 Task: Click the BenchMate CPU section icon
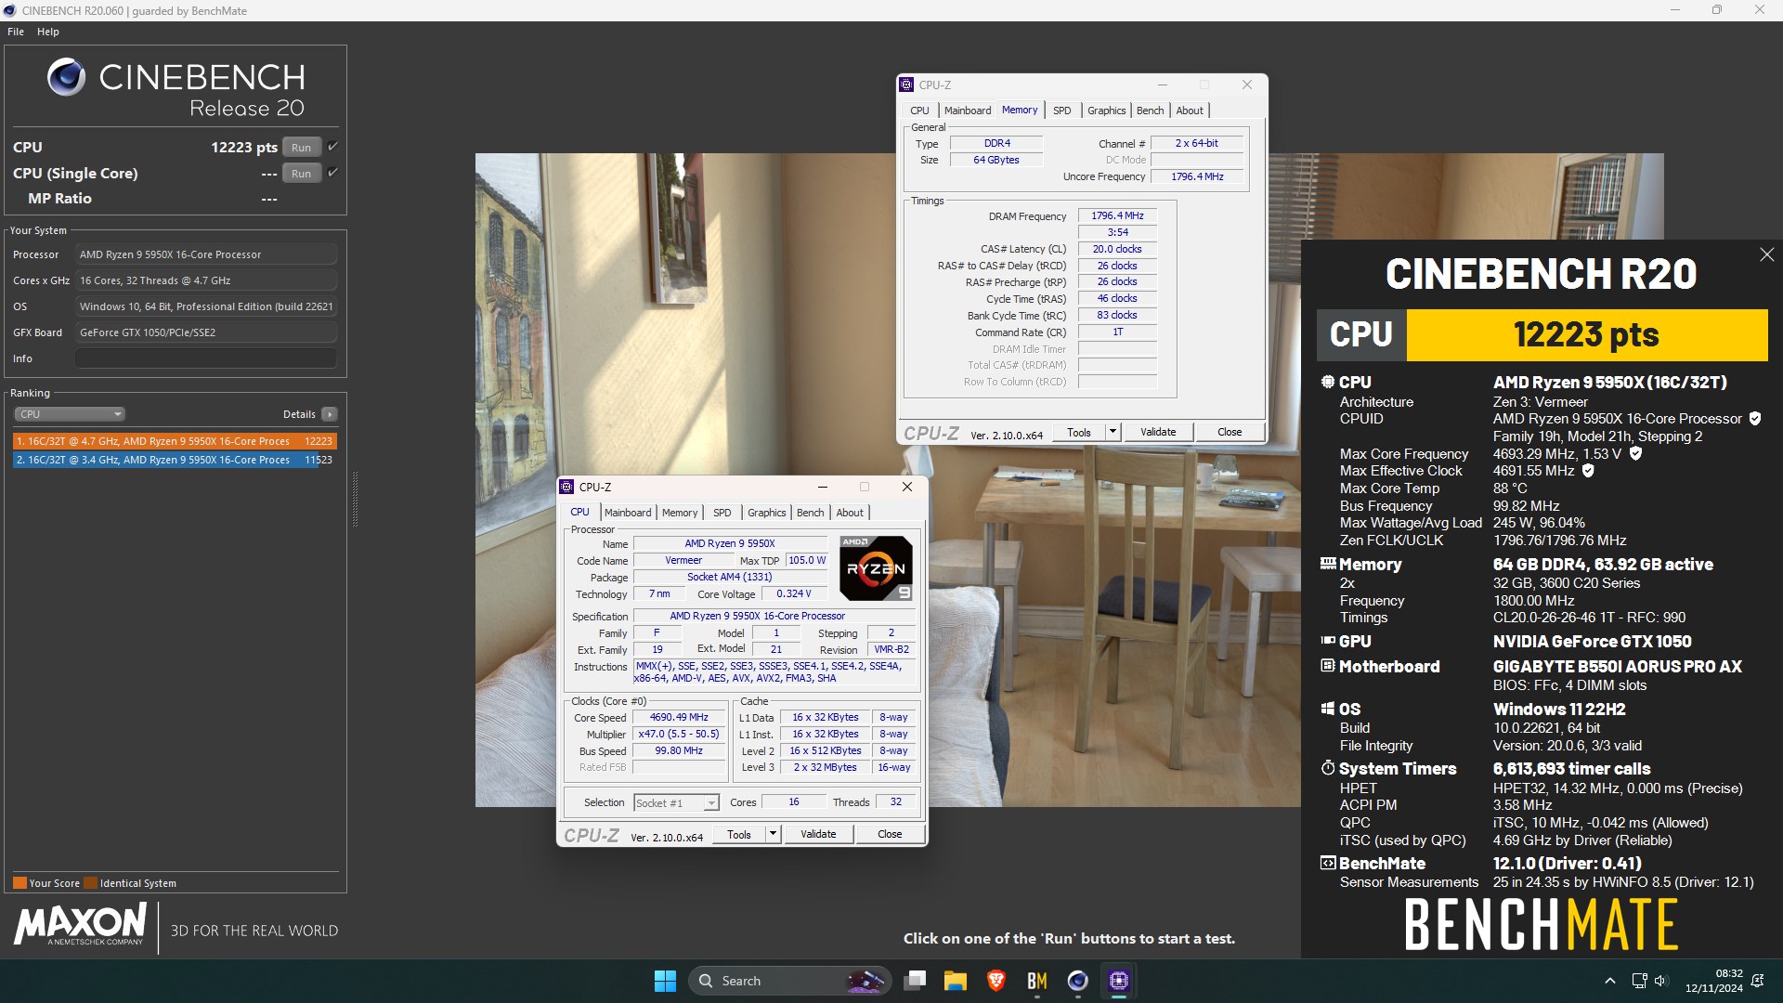(1328, 382)
